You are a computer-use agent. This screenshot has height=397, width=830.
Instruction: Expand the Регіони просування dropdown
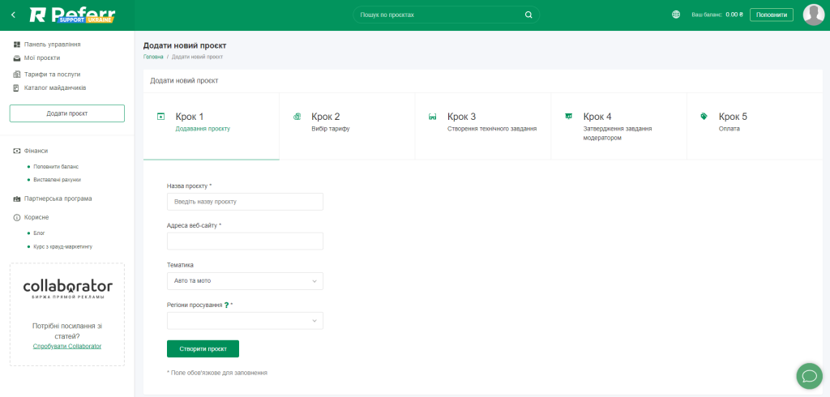coord(245,321)
